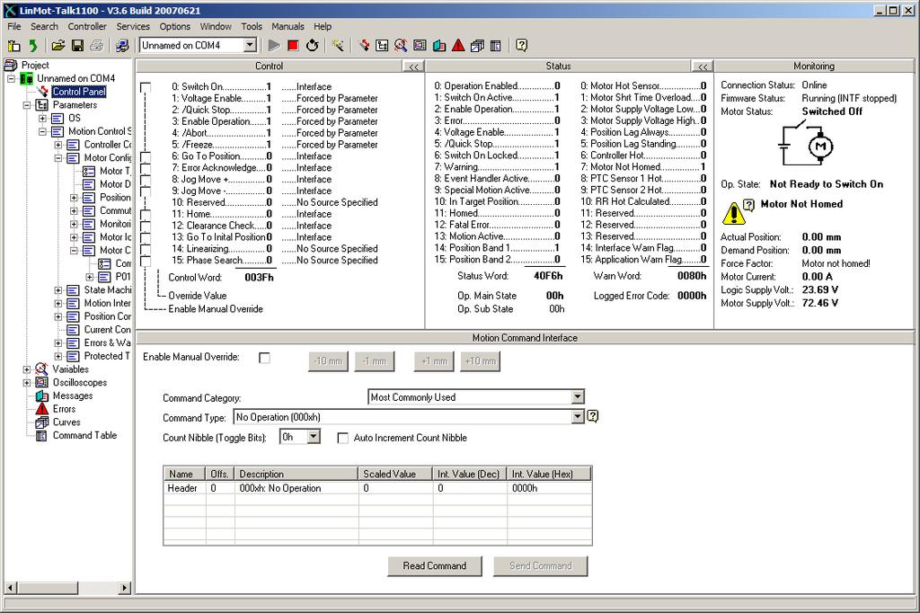Open the Tools menu

pos(252,26)
